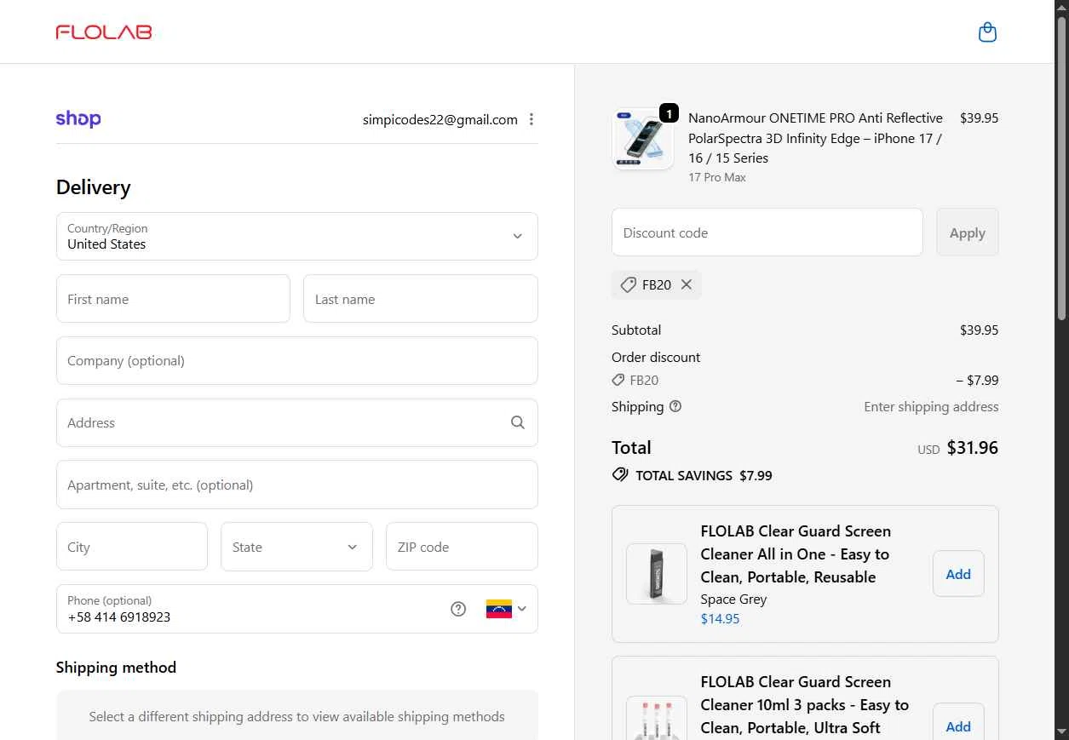The height and width of the screenshot is (740, 1069).
Task: Click the Space Grey screen cleaner thumbnail
Action: pos(657,574)
